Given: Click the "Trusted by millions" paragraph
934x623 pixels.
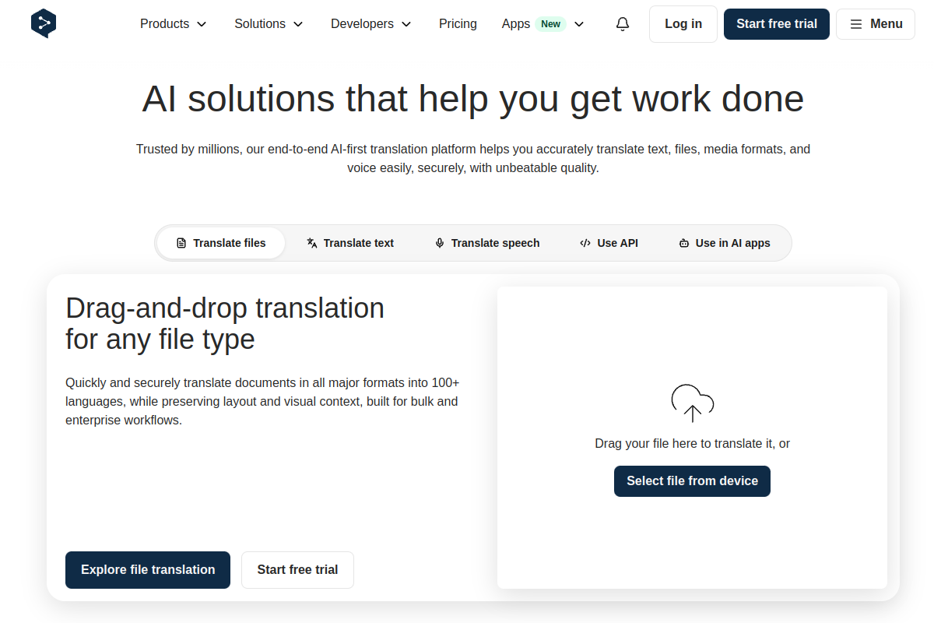Looking at the screenshot, I should [473, 158].
